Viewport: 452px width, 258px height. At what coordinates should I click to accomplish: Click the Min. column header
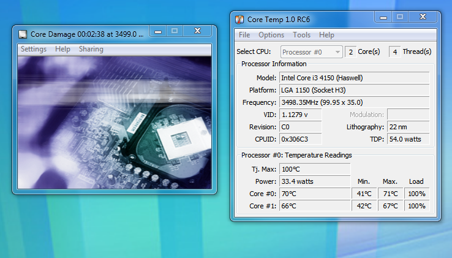pos(364,181)
